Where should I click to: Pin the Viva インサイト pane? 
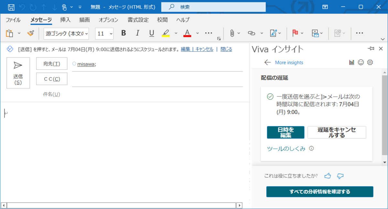(371, 48)
